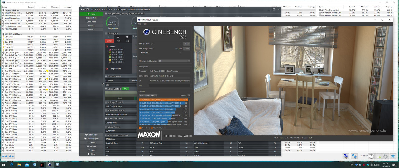
Task: Open Minimum Test Duration dropdown
Action: pos(174,61)
